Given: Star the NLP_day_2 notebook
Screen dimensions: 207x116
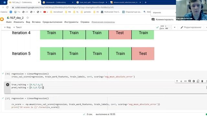Looking at the screenshot, I should pyautogui.click(x=27, y=18).
